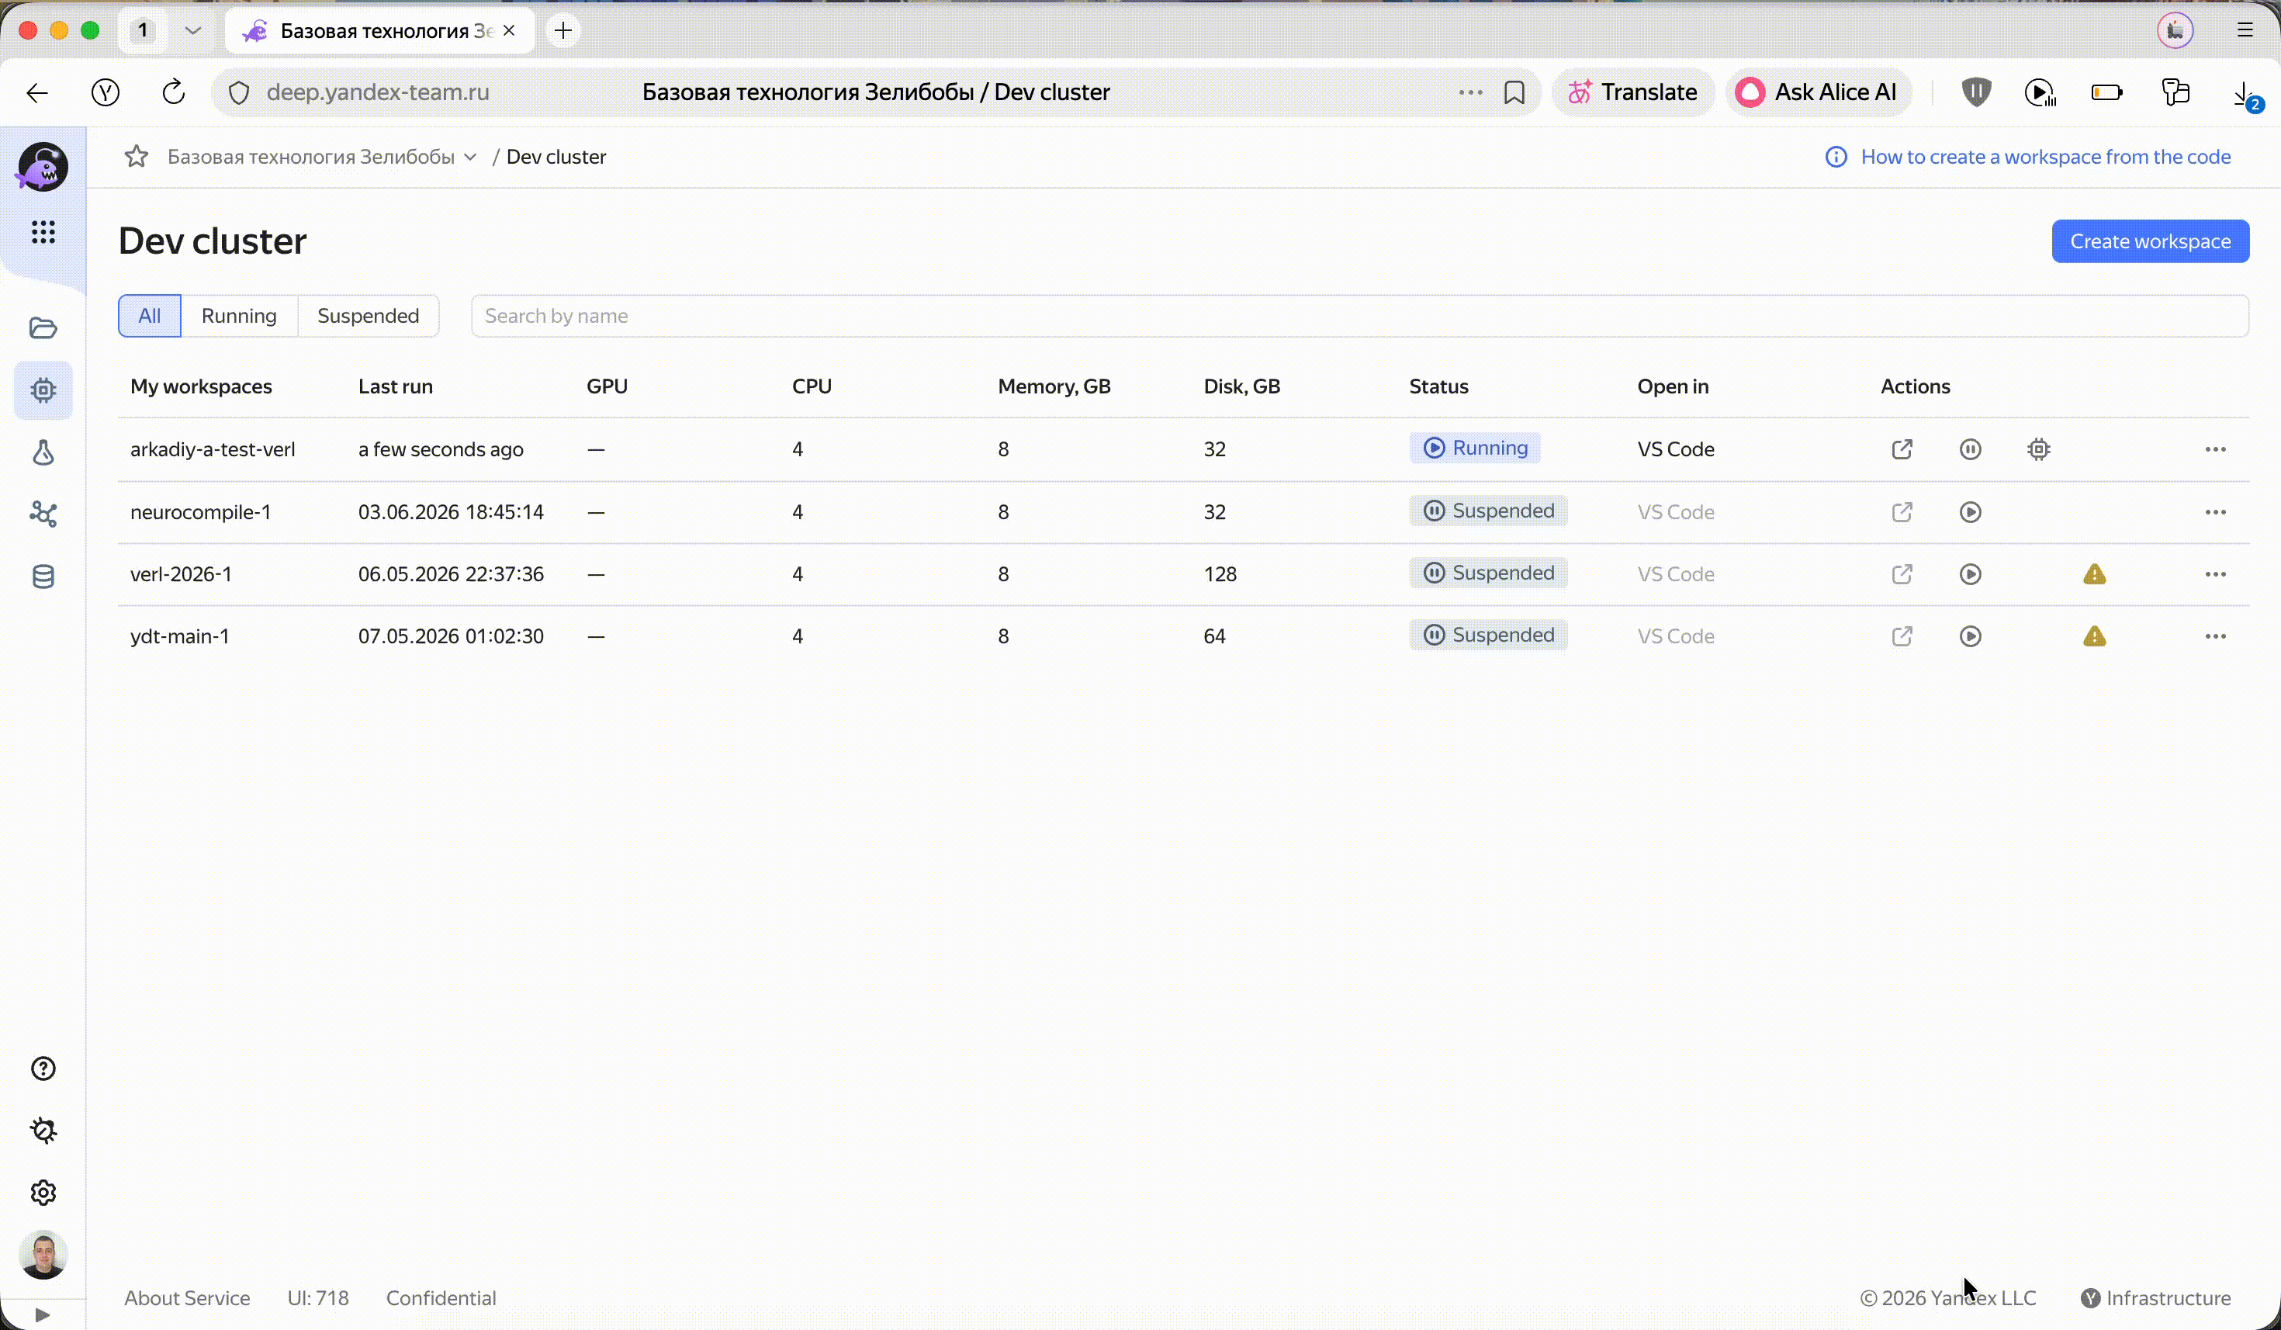Start the neurocompile-1 workspace

click(x=1971, y=512)
